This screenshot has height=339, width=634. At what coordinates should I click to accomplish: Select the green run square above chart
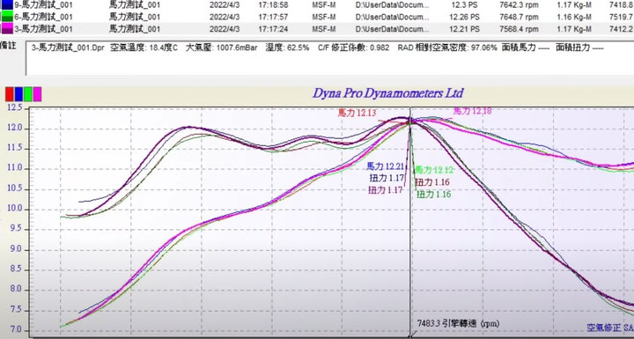[28, 94]
